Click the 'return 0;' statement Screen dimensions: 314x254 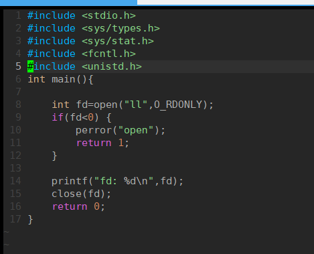point(78,206)
